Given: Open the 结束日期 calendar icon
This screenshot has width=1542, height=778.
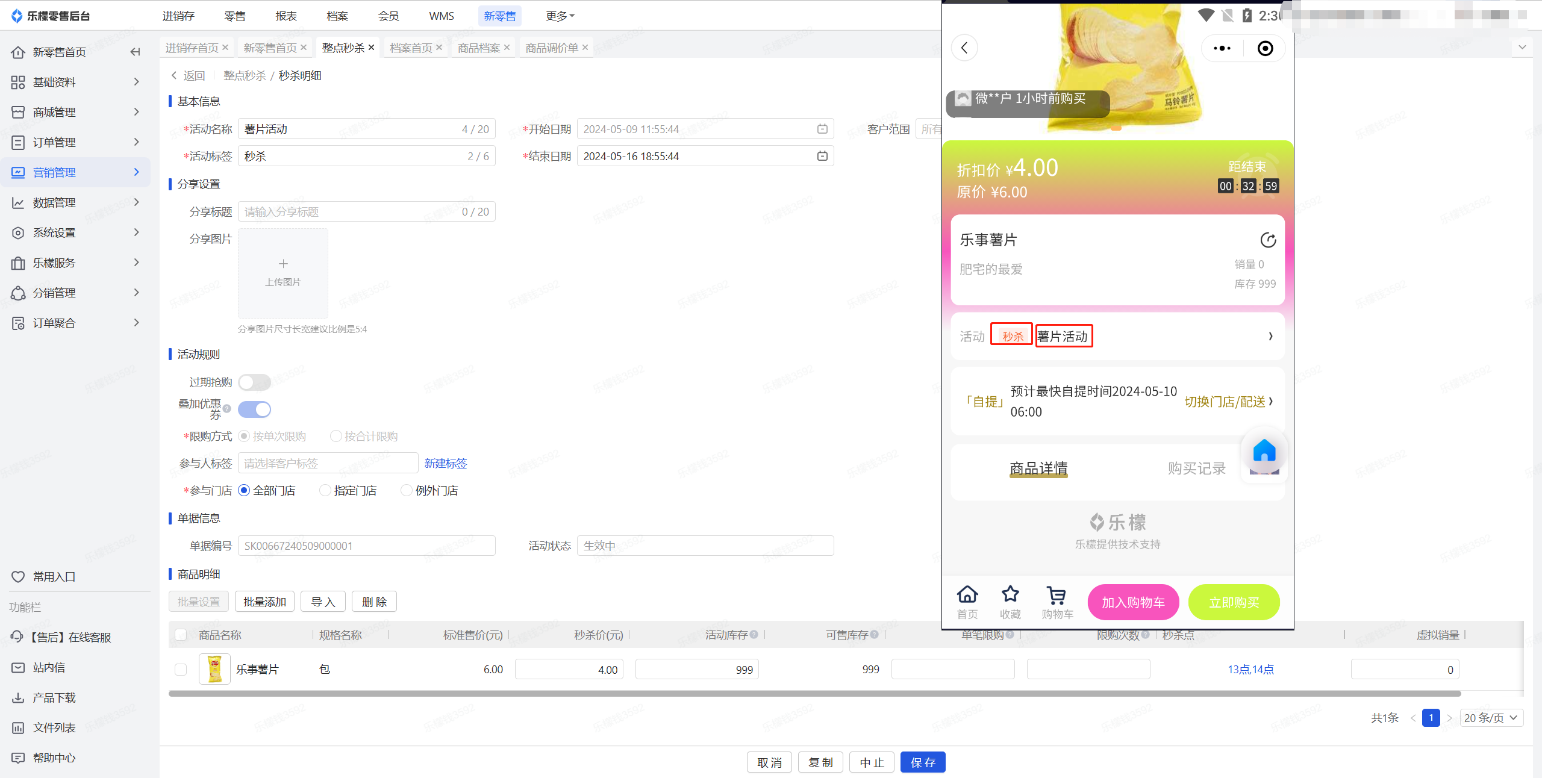Looking at the screenshot, I should click(822, 156).
